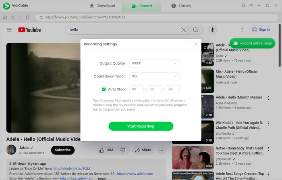Open the shop.adele.com link
Viewport: 282px width, 180px height.
click(77, 178)
